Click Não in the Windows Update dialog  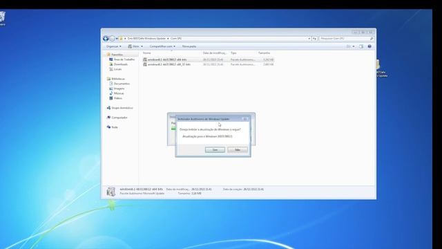(x=238, y=149)
